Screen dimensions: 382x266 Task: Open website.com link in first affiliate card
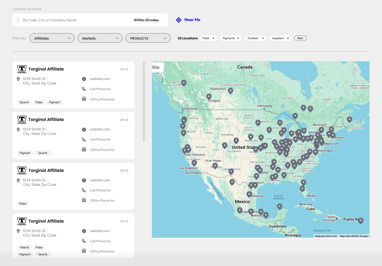click(x=100, y=79)
